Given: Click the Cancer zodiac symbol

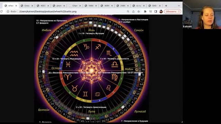Looking at the screenshot, I should (97, 94).
